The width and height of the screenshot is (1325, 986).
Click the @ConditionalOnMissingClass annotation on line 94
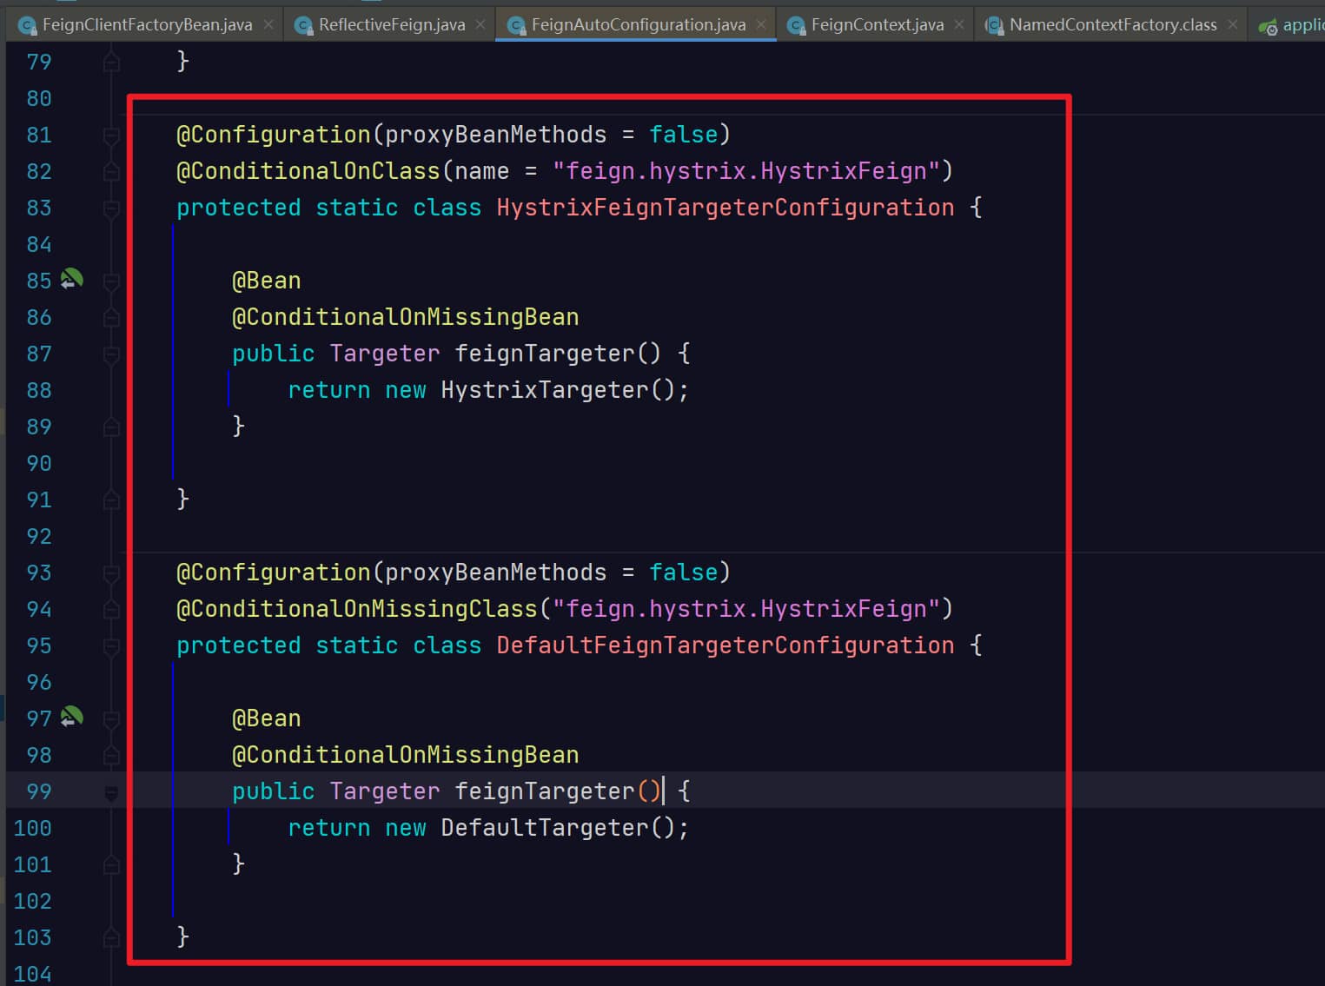[x=357, y=609]
